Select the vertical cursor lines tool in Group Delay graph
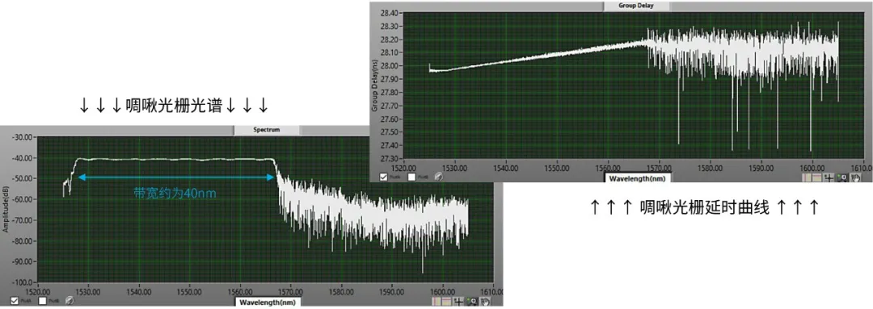 pyautogui.click(x=806, y=177)
